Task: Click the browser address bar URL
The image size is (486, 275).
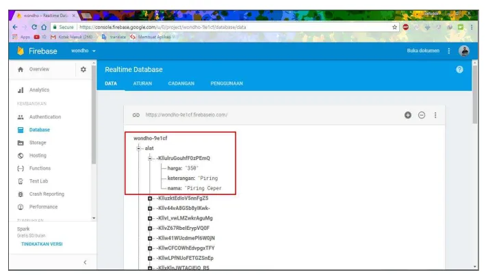Action: pos(163,27)
